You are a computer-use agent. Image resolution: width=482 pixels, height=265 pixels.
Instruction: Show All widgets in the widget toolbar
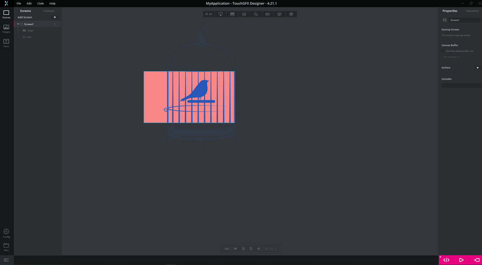[x=209, y=14]
